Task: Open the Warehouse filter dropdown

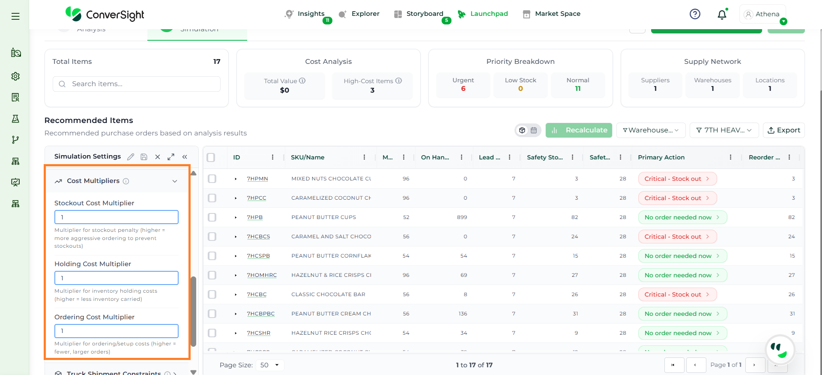Action: (x=651, y=130)
